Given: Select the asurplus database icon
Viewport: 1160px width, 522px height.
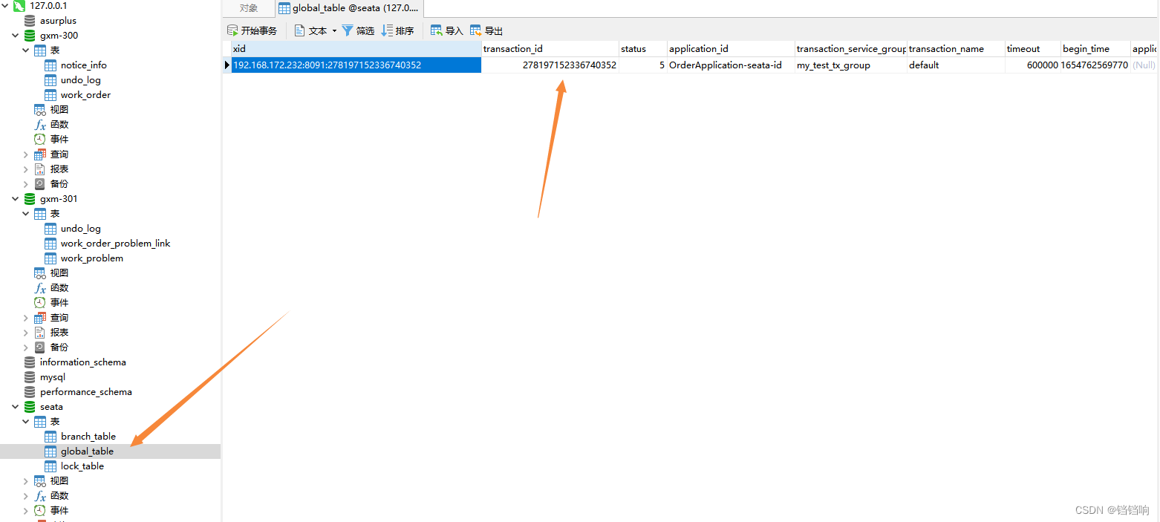Looking at the screenshot, I should (x=30, y=21).
